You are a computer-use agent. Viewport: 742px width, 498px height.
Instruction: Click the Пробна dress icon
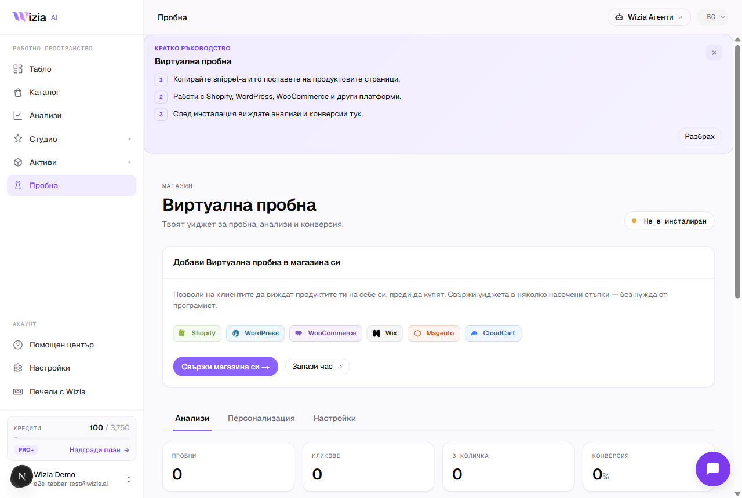tap(18, 186)
